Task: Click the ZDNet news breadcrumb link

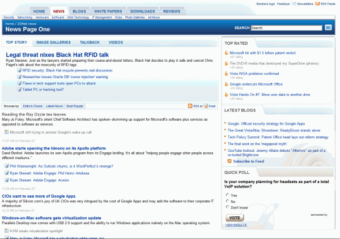Action: click(27, 24)
